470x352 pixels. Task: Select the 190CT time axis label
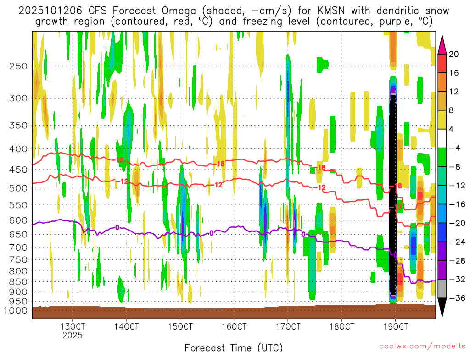(x=396, y=326)
